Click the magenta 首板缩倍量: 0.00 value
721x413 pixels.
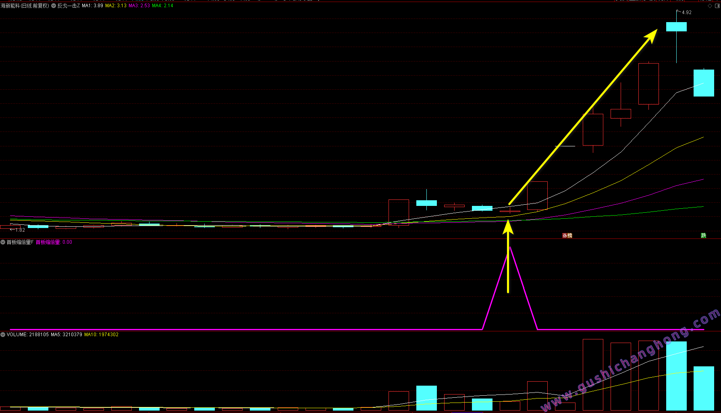[54, 242]
